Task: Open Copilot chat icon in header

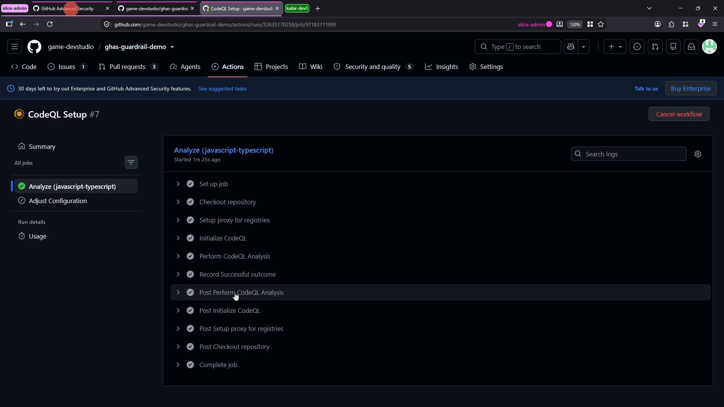Action: (x=571, y=47)
